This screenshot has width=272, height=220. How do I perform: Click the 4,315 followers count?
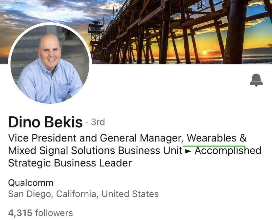coord(40,213)
